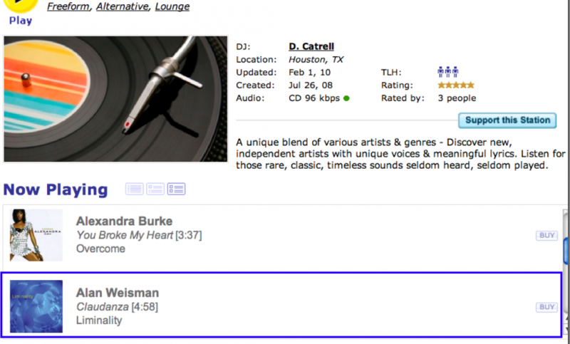Switch to the medium list view icon
This screenshot has height=344, width=570.
pos(155,189)
